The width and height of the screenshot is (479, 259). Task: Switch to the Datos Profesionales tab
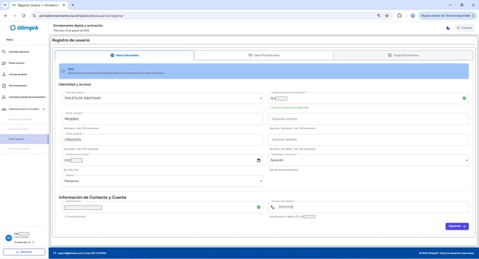click(x=264, y=56)
